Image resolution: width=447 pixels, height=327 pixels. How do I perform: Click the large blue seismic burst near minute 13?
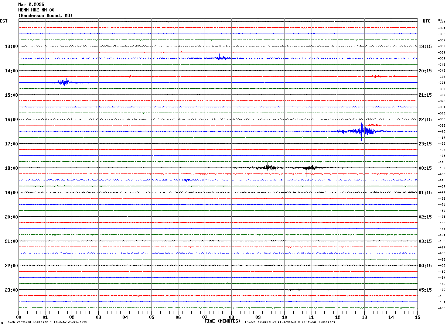[364, 131]
